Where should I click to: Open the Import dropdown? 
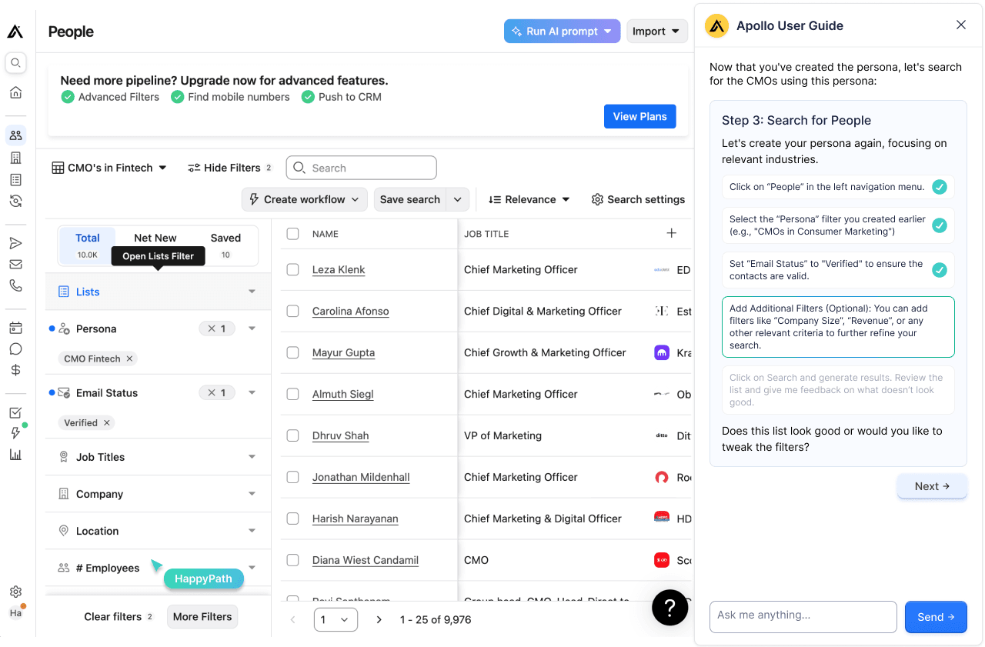[x=656, y=32]
